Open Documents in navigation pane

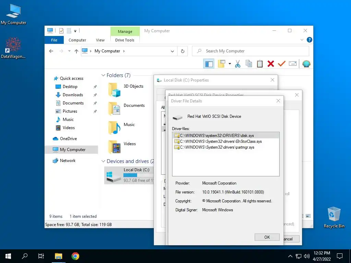73,103
